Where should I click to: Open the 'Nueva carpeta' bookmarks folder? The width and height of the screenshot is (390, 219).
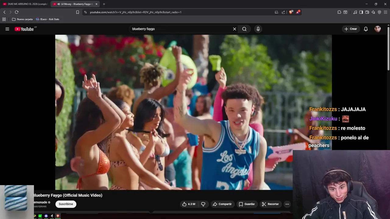pos(22,19)
